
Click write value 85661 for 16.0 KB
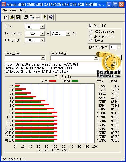tap(102, 106)
